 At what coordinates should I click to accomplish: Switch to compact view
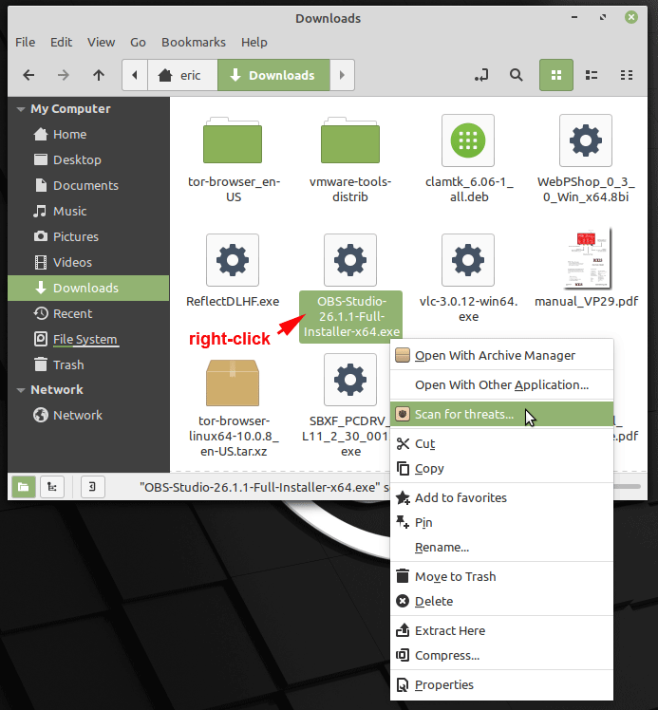(x=627, y=75)
